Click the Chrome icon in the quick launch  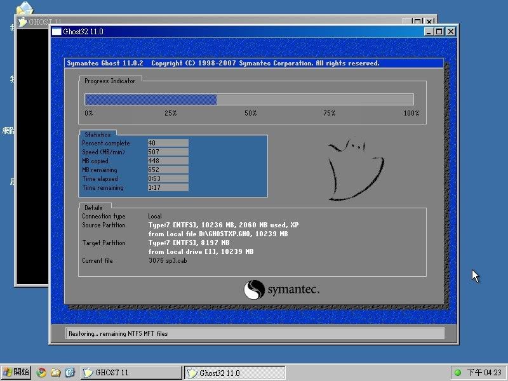coord(41,372)
